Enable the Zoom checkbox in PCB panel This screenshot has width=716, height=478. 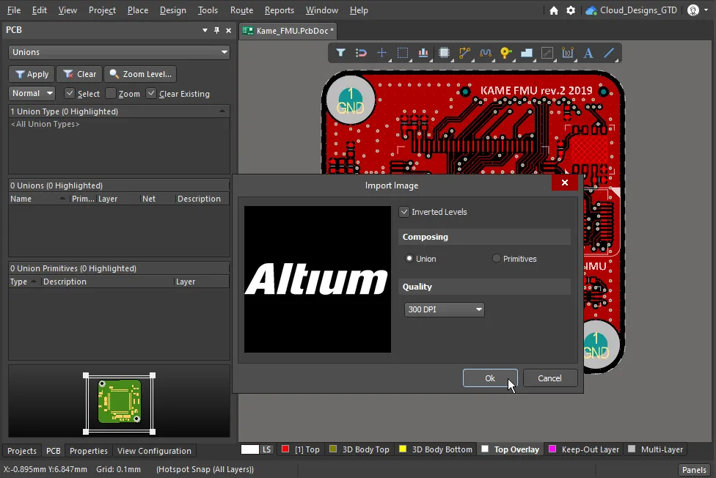point(111,94)
